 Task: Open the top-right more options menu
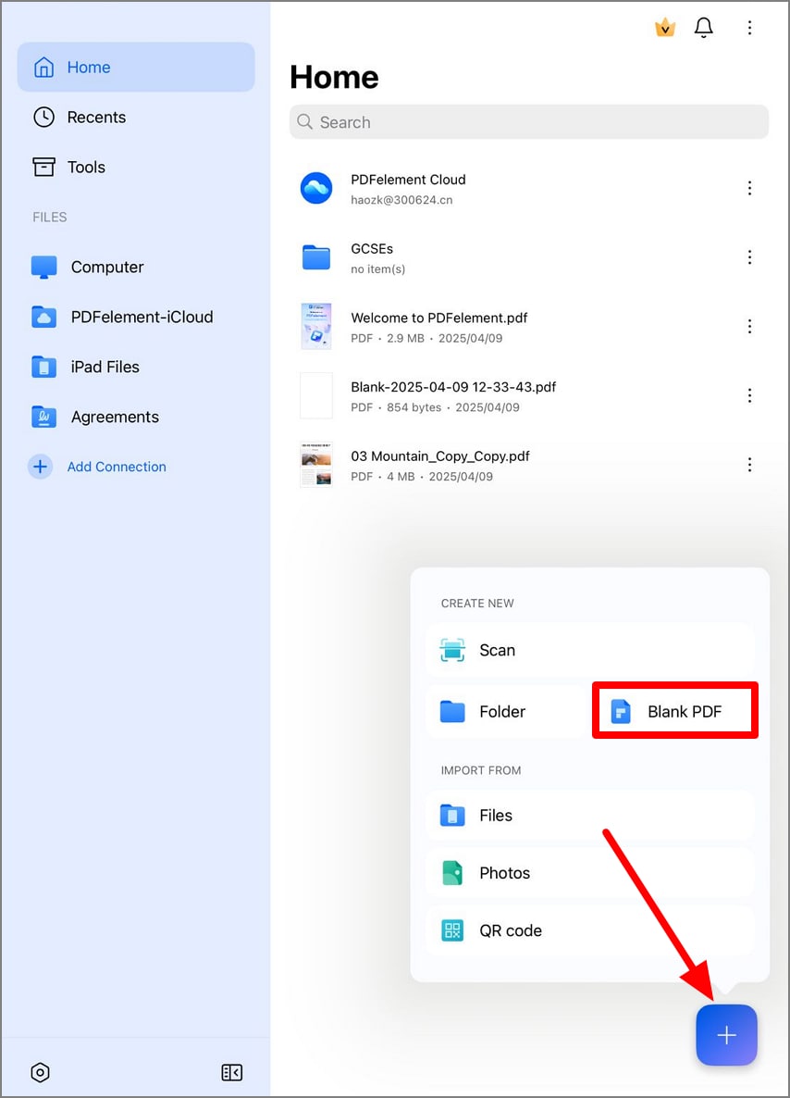pyautogui.click(x=749, y=27)
